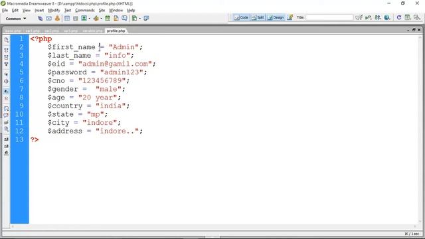This screenshot has height=239, width=425.
Task: Open the Site menu
Action: click(102, 11)
